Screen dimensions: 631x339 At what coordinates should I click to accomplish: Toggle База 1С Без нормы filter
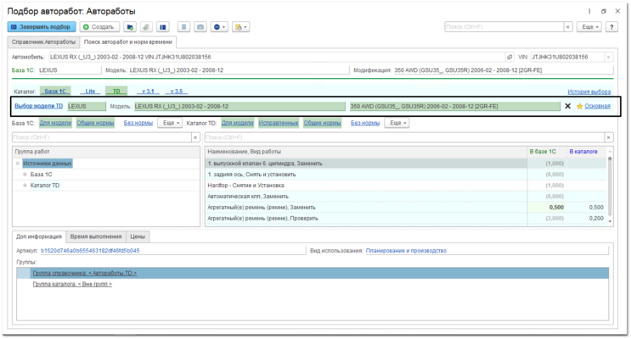138,123
